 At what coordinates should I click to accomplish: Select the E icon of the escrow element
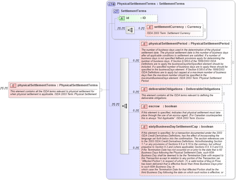[x=144, y=106]
